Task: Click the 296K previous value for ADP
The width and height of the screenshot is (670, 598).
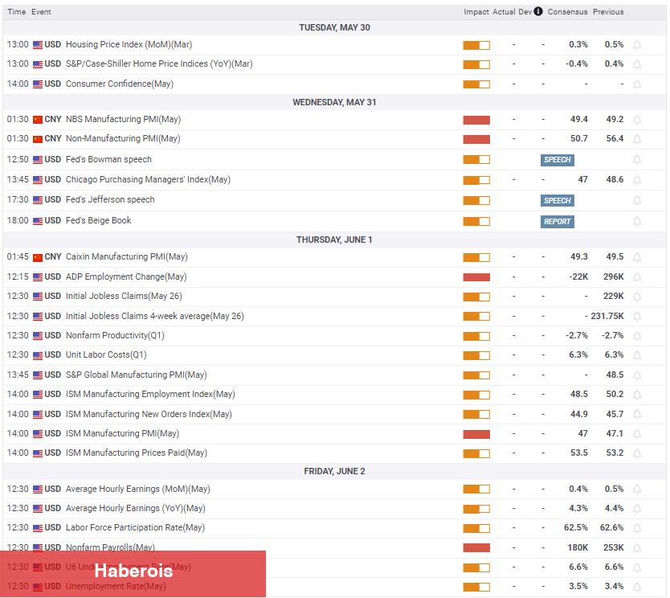Action: coord(614,277)
